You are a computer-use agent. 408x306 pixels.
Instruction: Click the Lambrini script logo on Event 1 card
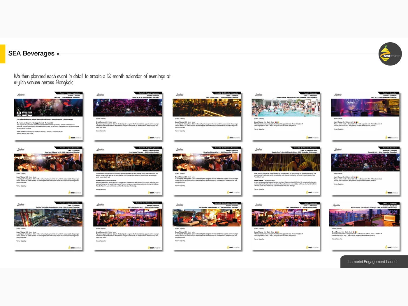click(21, 95)
